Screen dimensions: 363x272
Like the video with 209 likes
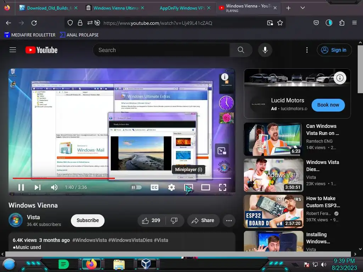click(x=151, y=221)
